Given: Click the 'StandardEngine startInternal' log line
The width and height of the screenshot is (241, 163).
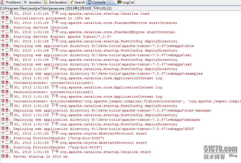Looking at the screenshot, I should (88, 32).
